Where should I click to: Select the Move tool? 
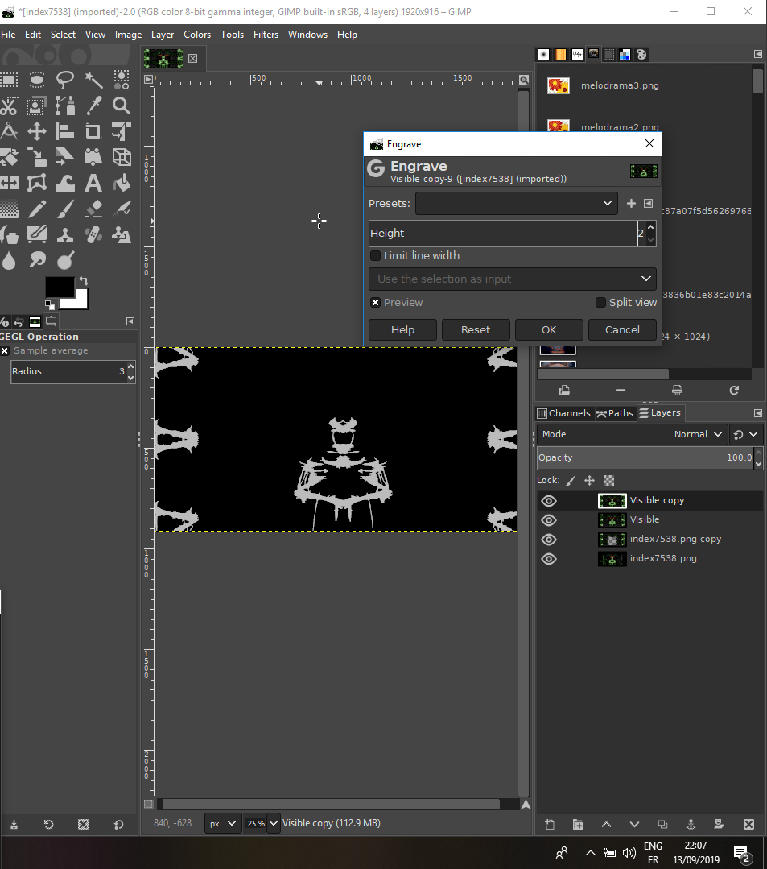coord(37,132)
